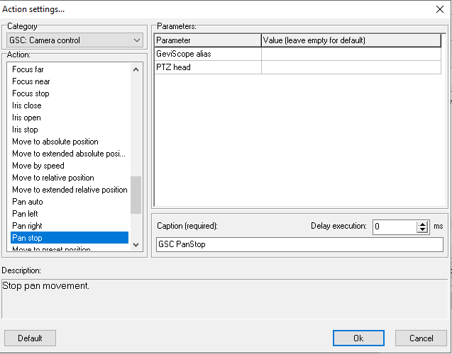This screenshot has height=354, width=452.
Task: Decrease delay execution with down arrow
Action: (423, 230)
